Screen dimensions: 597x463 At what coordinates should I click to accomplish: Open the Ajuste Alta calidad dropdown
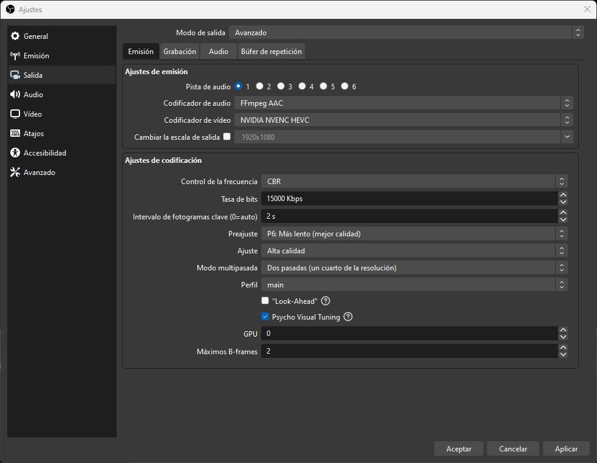tap(414, 251)
